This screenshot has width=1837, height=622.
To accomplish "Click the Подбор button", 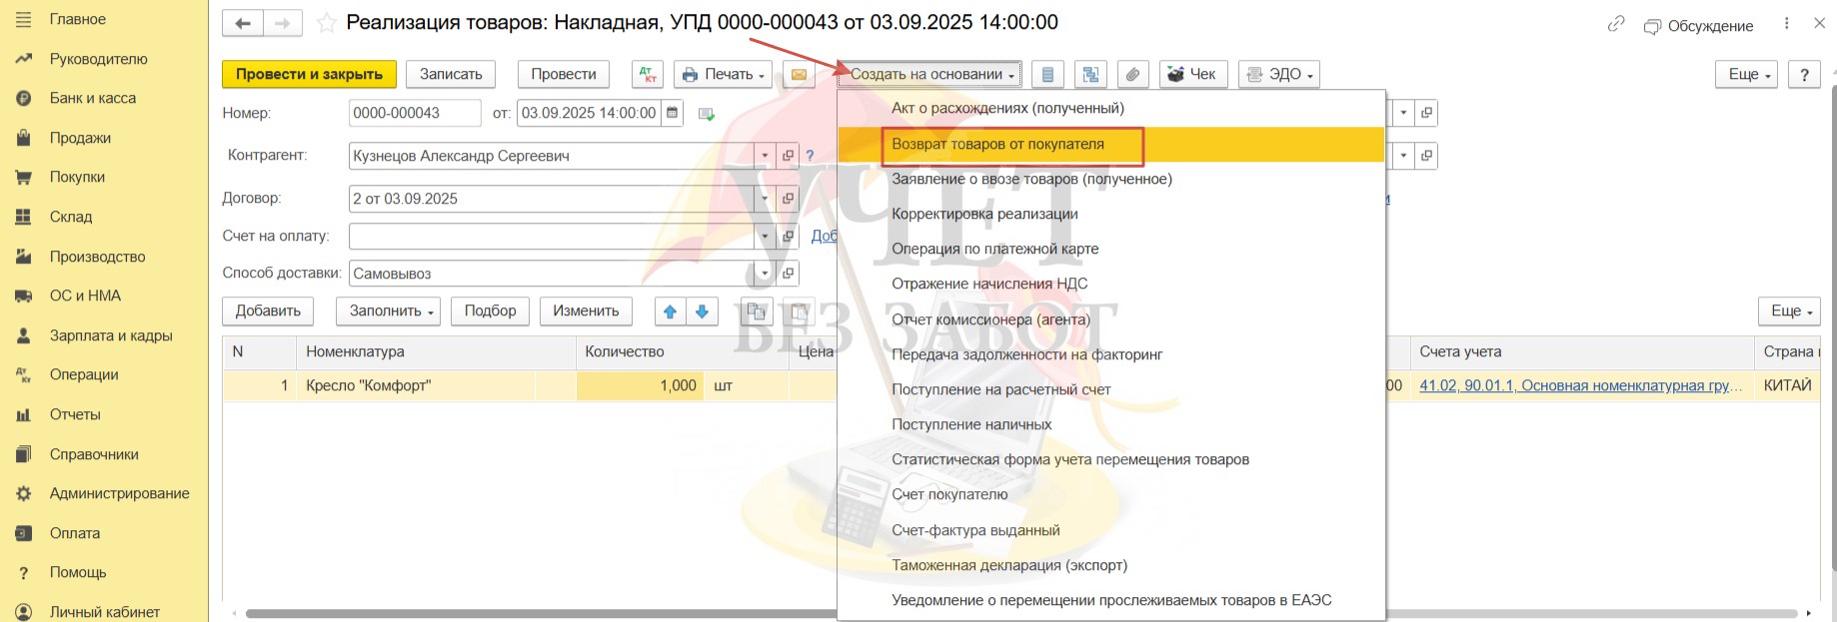I will (x=490, y=311).
